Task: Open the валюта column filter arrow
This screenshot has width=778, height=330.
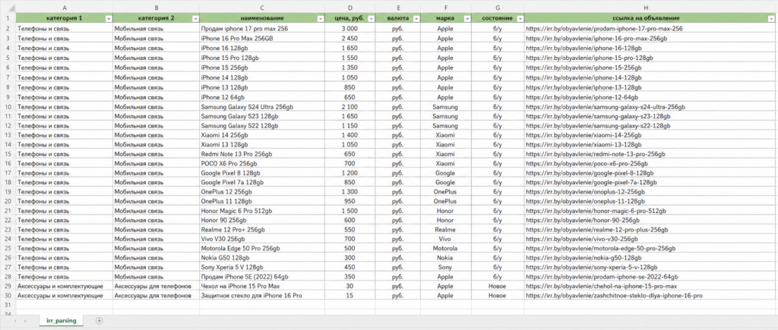Action: tap(416, 18)
